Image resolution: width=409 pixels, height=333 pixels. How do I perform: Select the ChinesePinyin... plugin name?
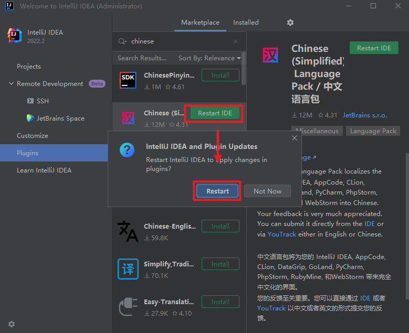point(169,76)
